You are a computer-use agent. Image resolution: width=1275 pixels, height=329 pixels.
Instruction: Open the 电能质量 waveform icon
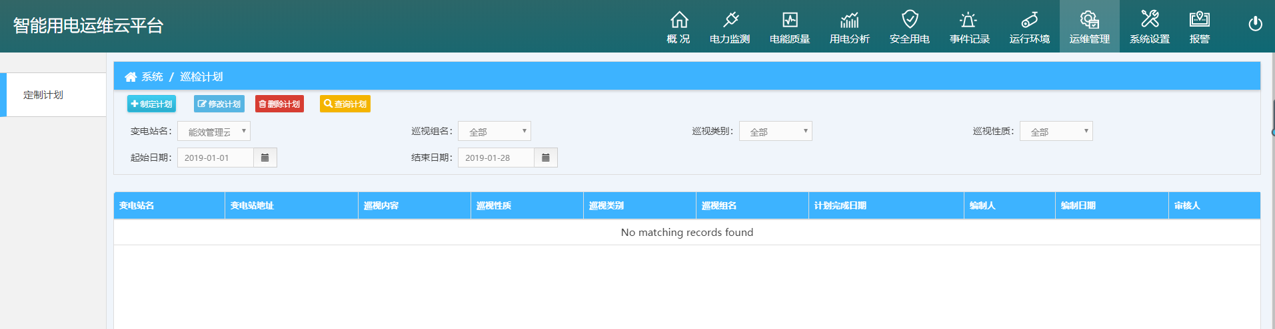[x=790, y=20]
